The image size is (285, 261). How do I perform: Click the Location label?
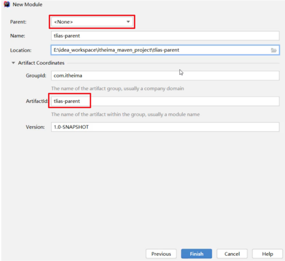[21, 50]
